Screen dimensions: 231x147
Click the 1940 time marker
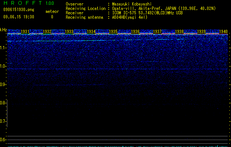click(x=224, y=32)
